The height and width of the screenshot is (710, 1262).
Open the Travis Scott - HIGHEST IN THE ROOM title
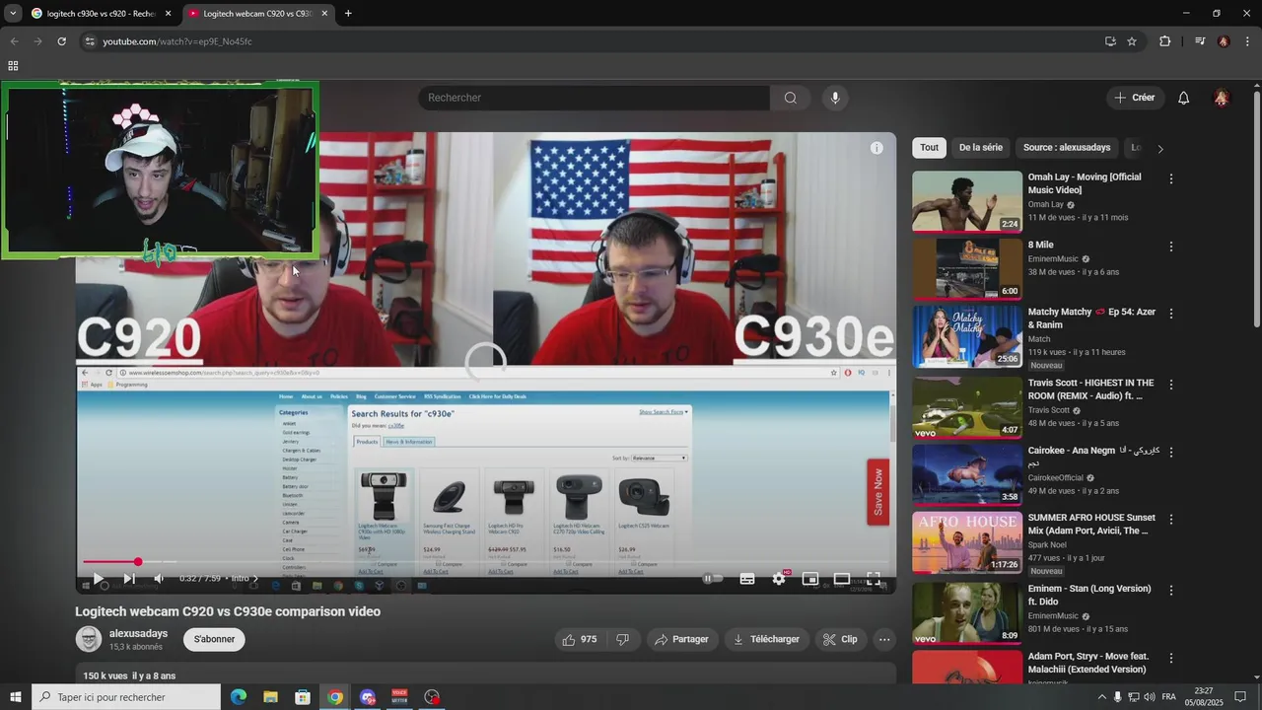(x=1090, y=390)
